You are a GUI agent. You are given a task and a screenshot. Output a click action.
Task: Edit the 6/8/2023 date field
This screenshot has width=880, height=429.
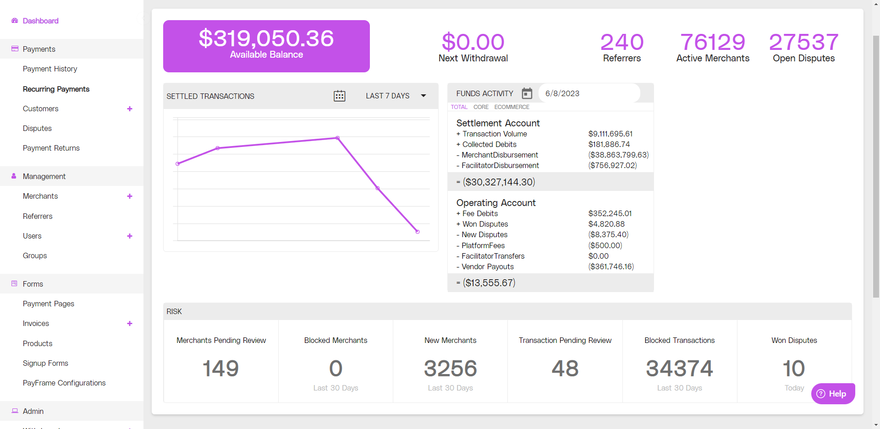[x=589, y=93]
